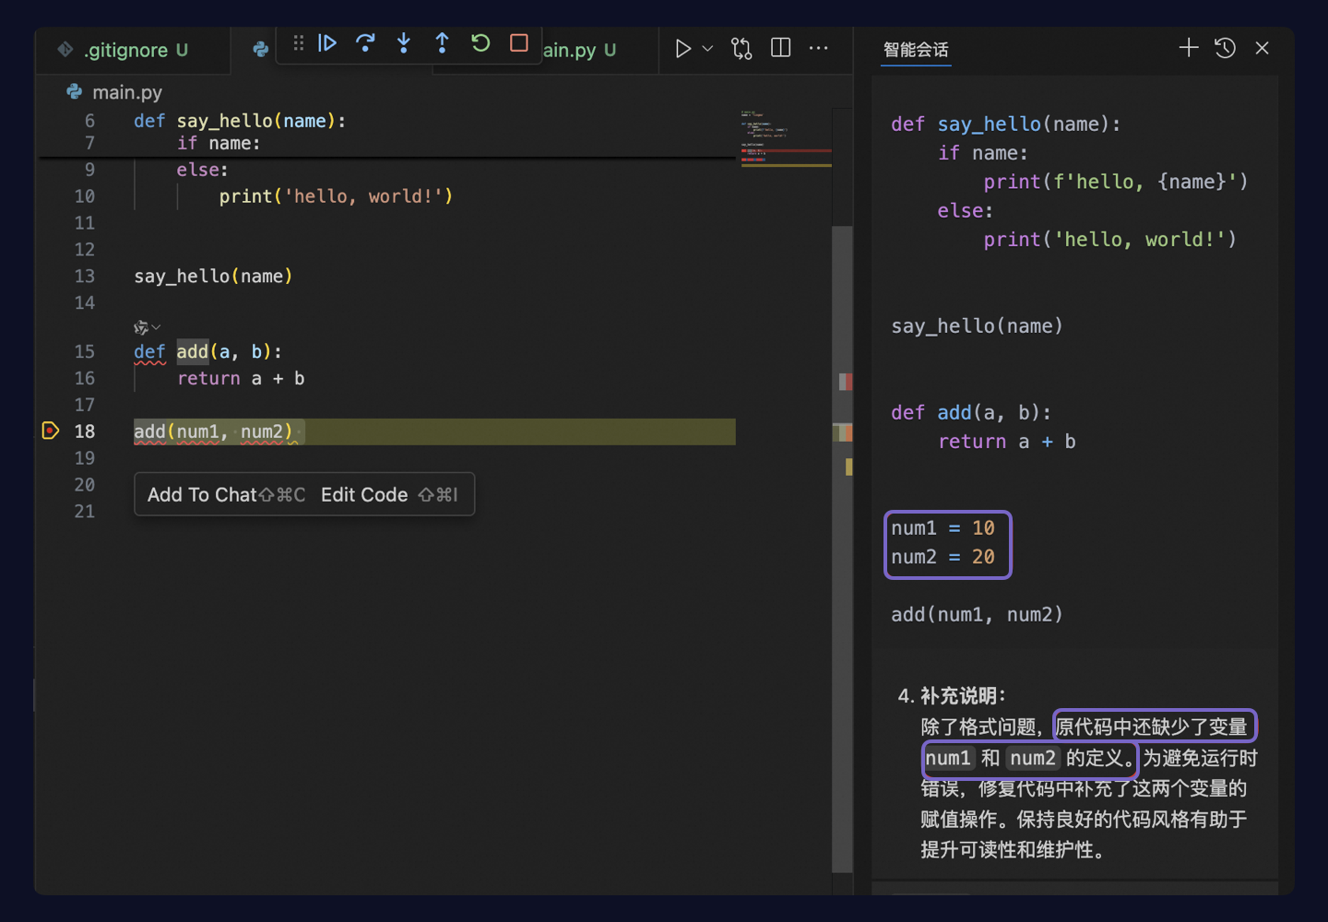Toggle the breakpoint on line 18
1328x922 pixels.
pos(50,431)
